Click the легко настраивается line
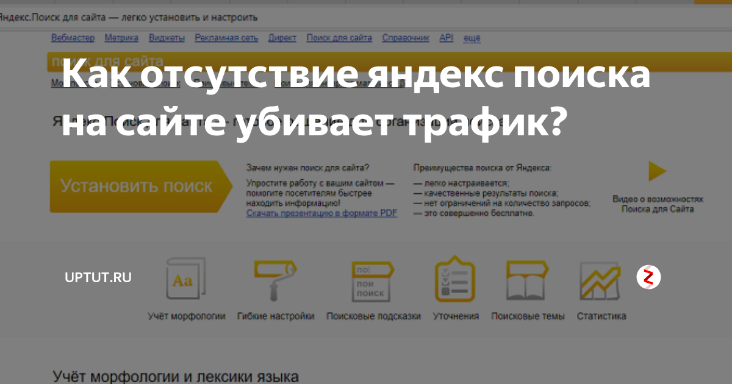732x384 pixels. click(x=461, y=183)
